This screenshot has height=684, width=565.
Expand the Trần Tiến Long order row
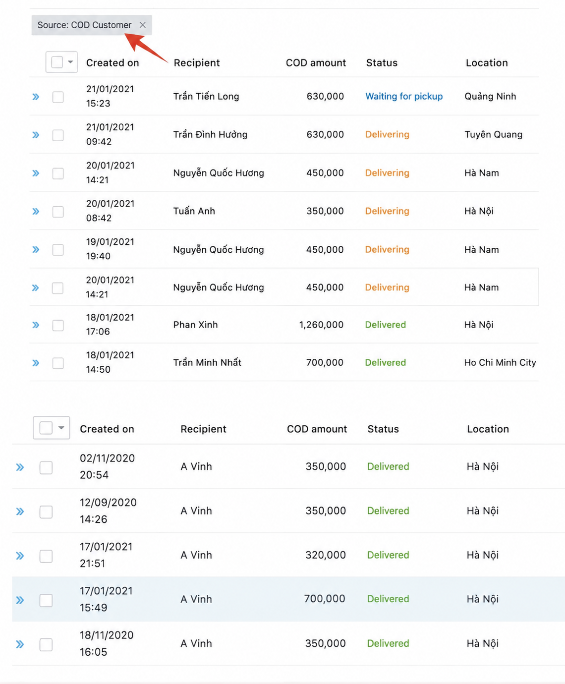[36, 97]
